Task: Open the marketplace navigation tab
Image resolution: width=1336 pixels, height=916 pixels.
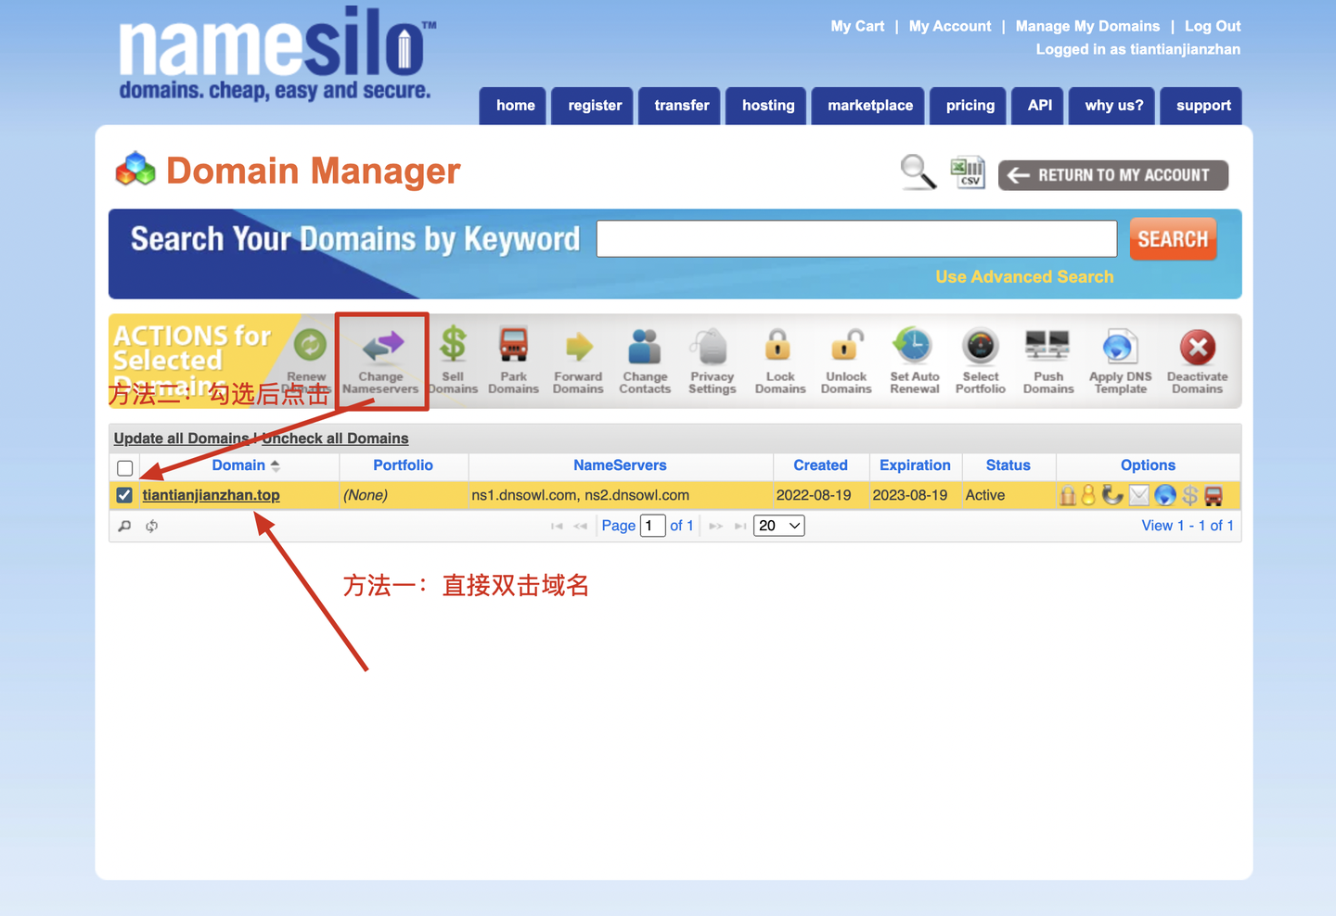Action: 870,106
